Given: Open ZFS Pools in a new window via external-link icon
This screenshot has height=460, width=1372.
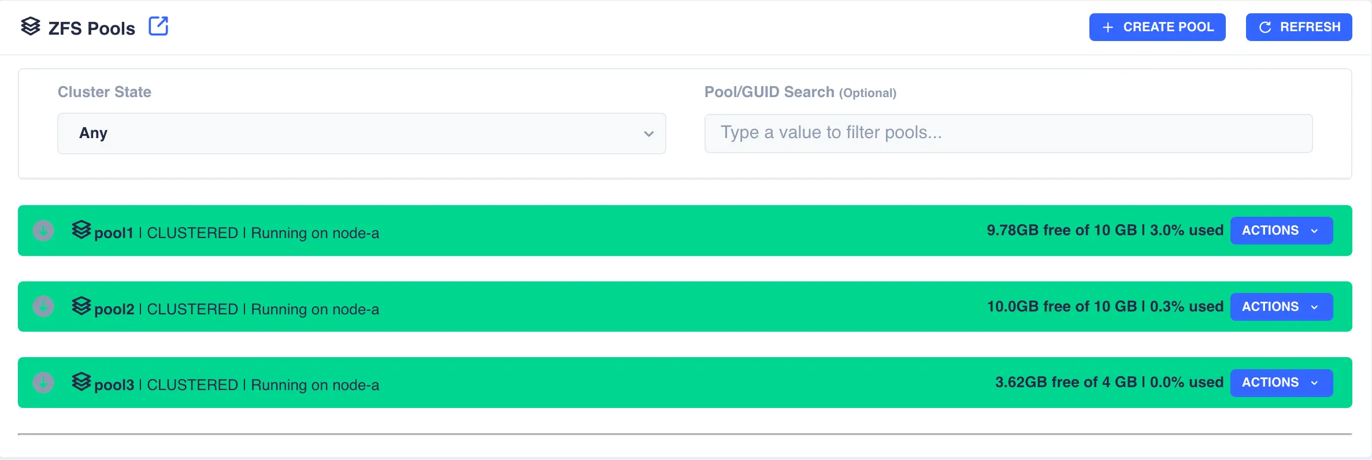Looking at the screenshot, I should [158, 26].
